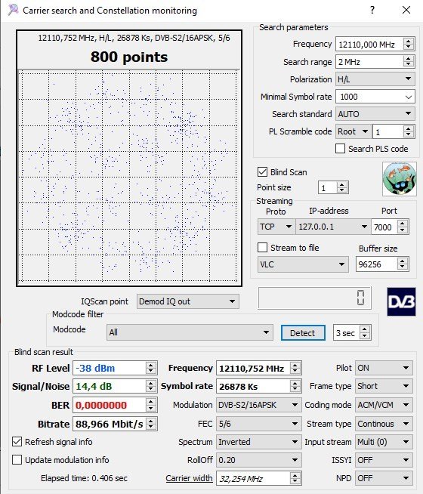This screenshot has width=423, height=494.
Task: Open the Modulation DVB-S2/16APSK dropdown
Action: 259,405
